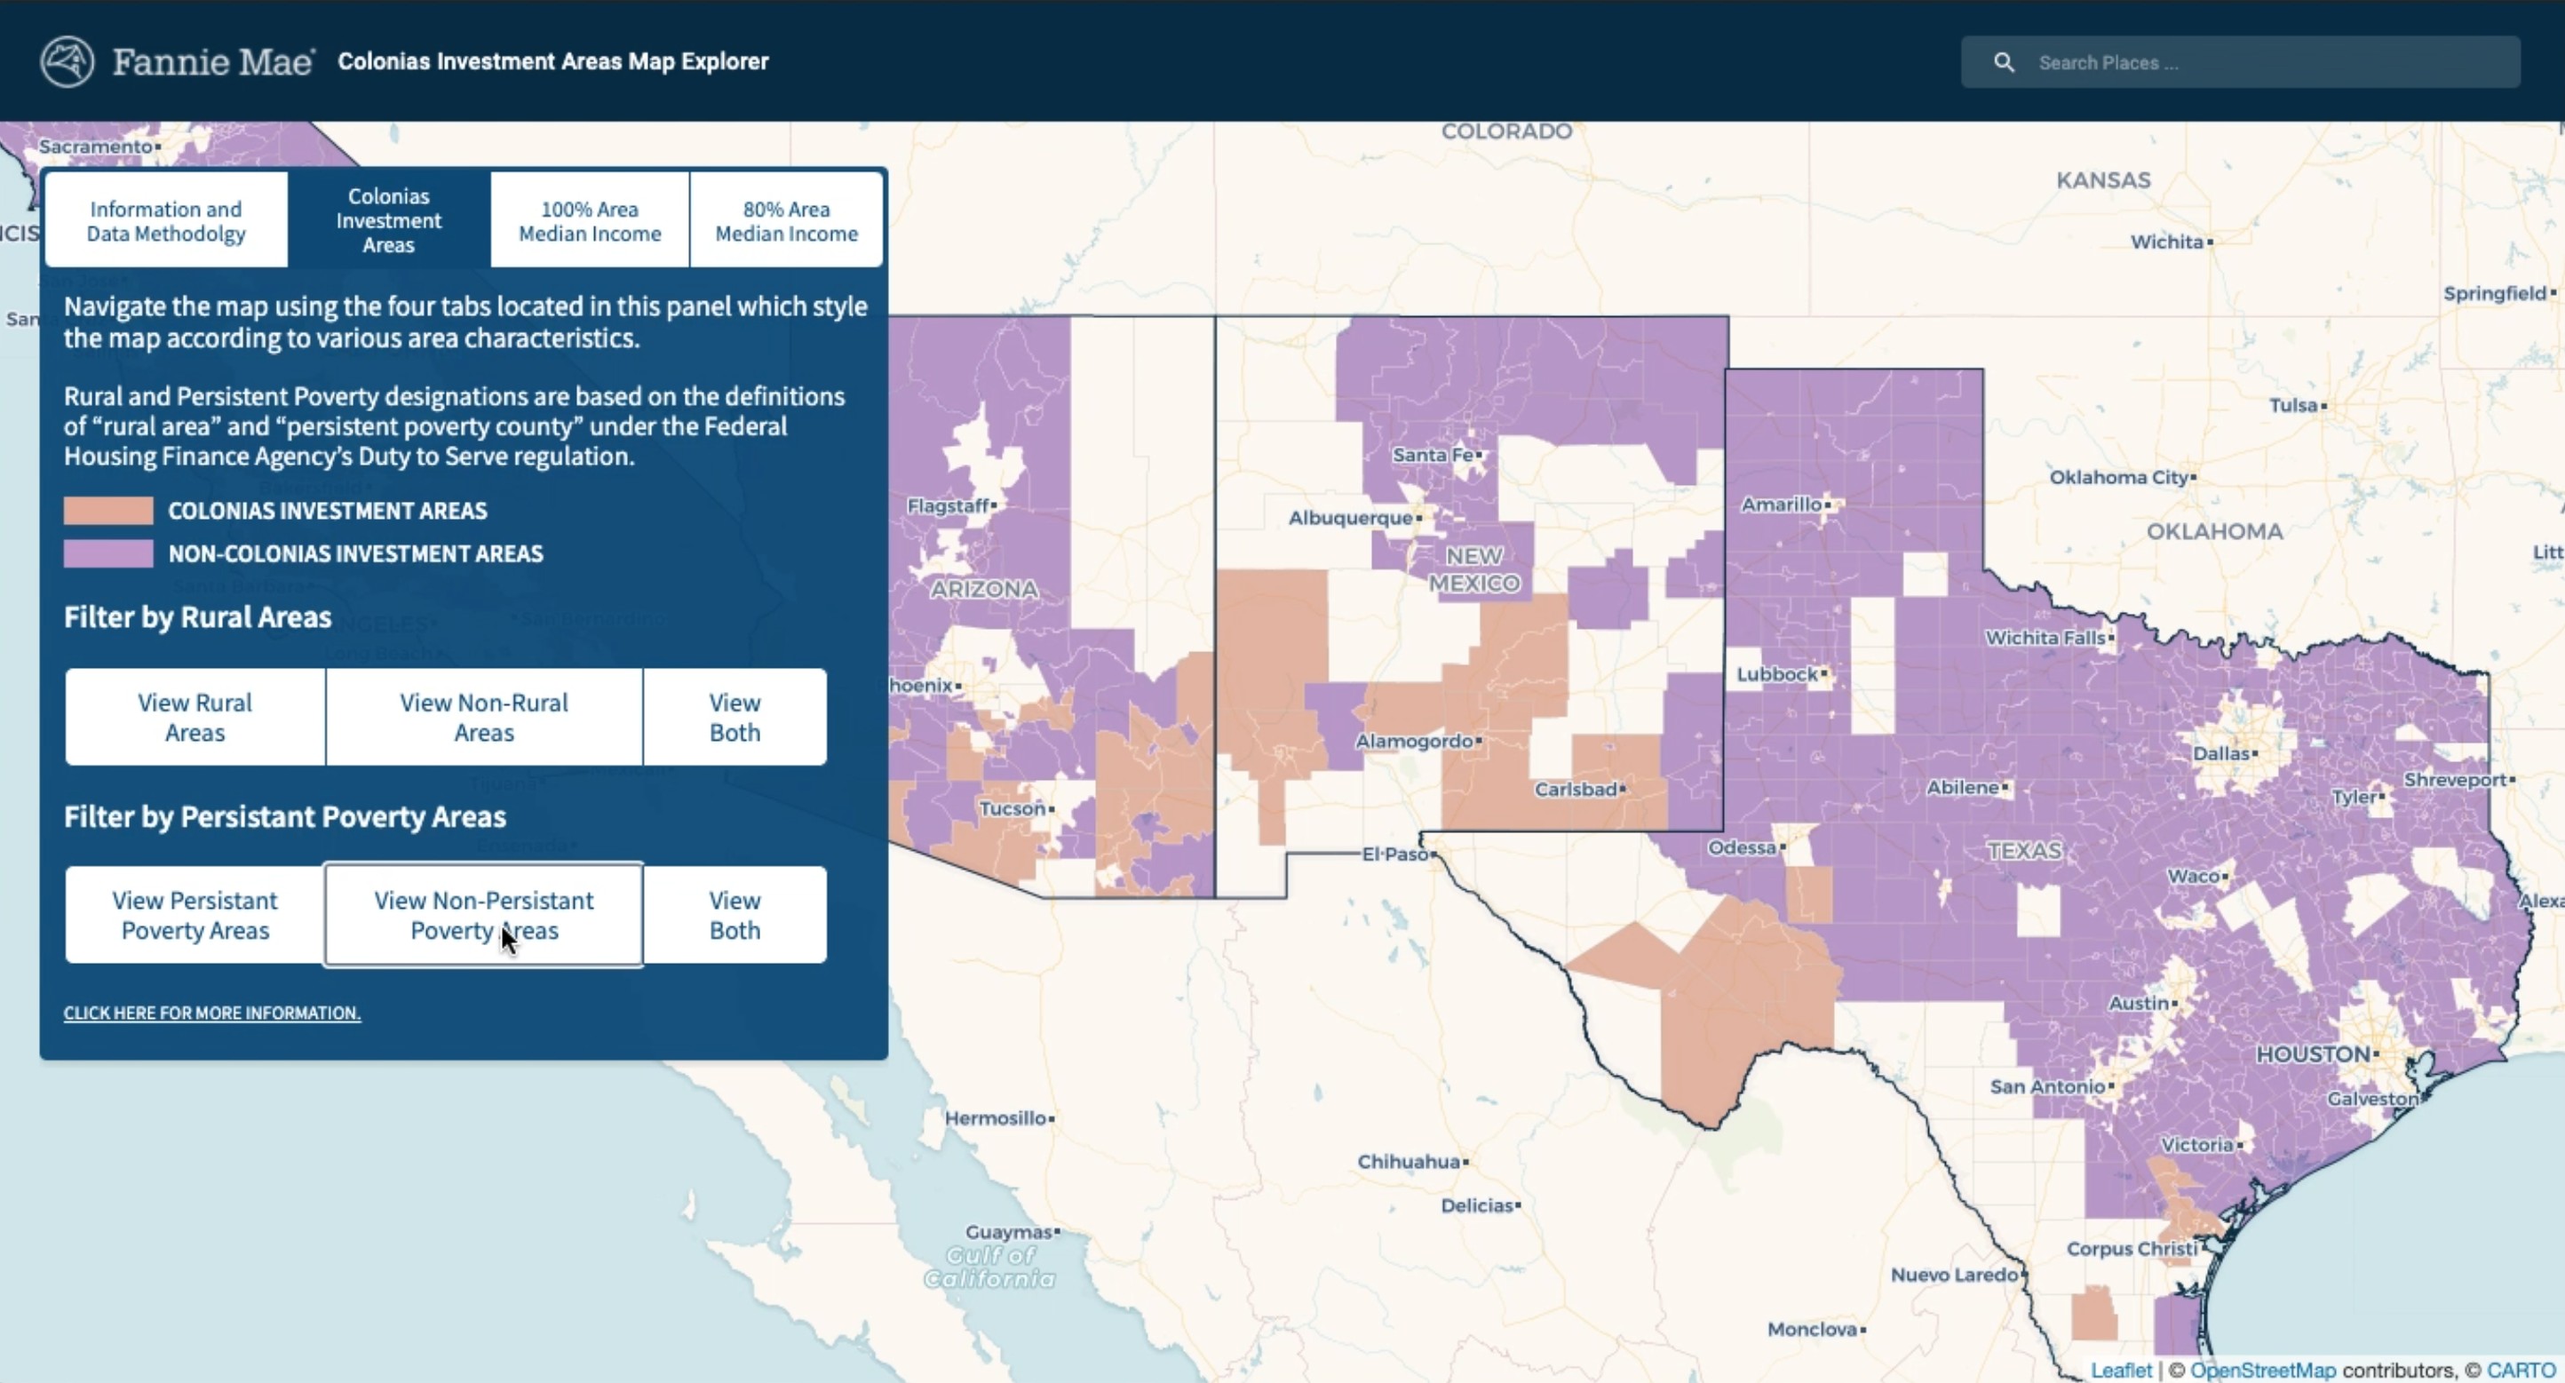Open the 80% Area Median Income tab
The image size is (2565, 1383).
point(786,221)
